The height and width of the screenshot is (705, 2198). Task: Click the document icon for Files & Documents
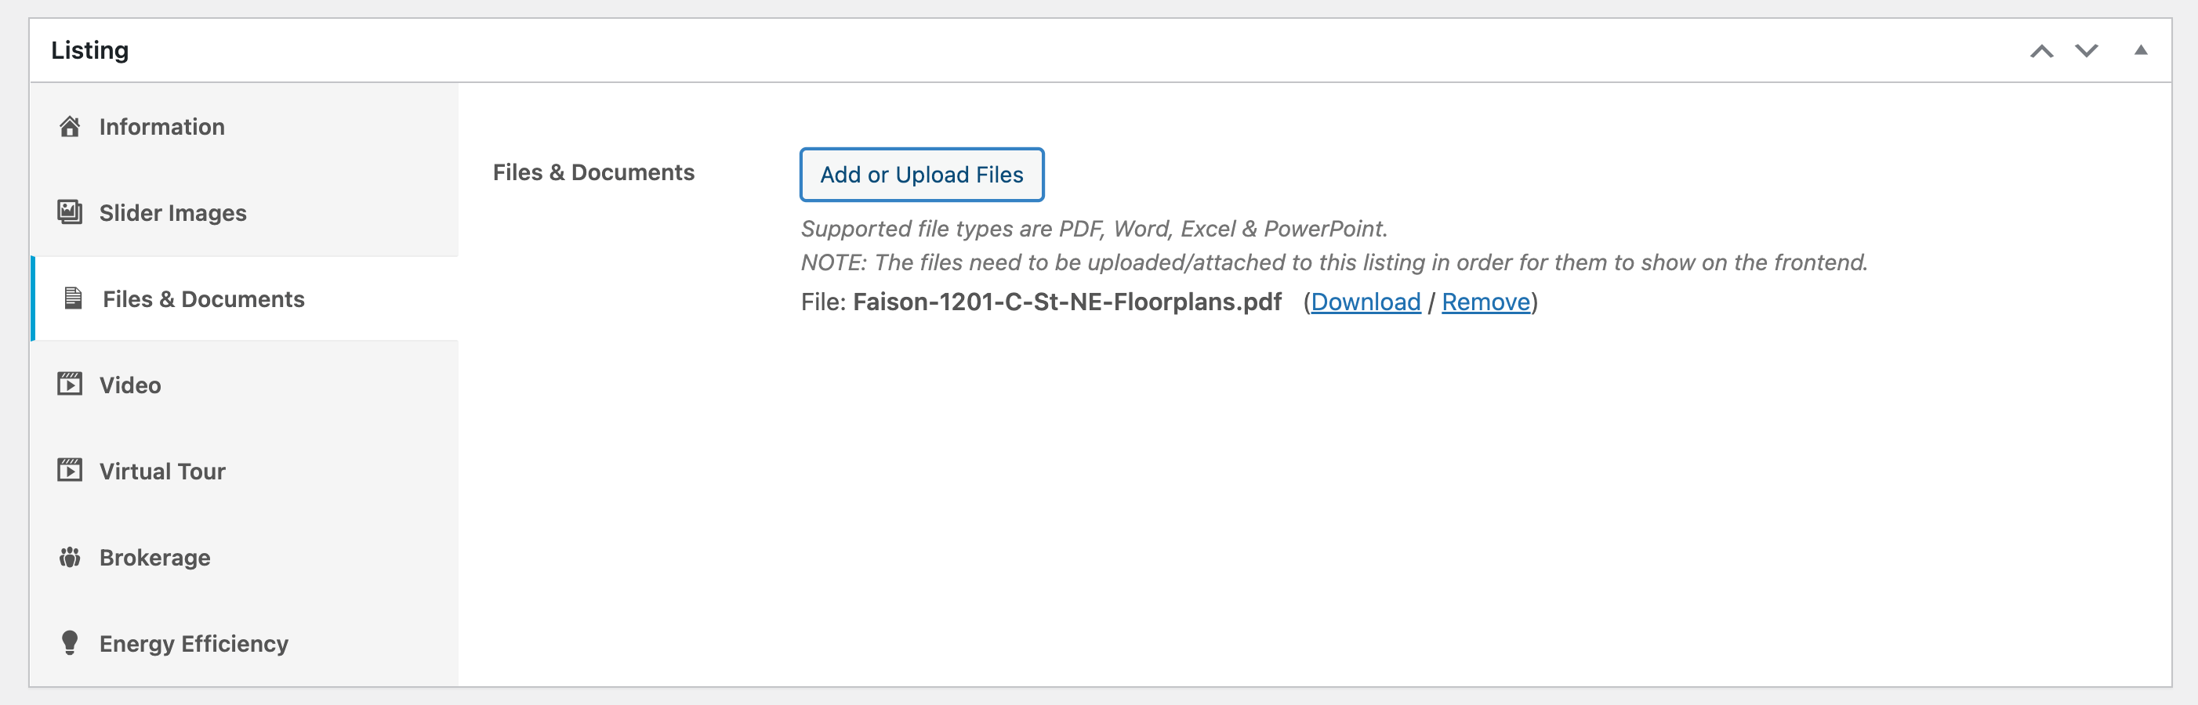pos(74,298)
